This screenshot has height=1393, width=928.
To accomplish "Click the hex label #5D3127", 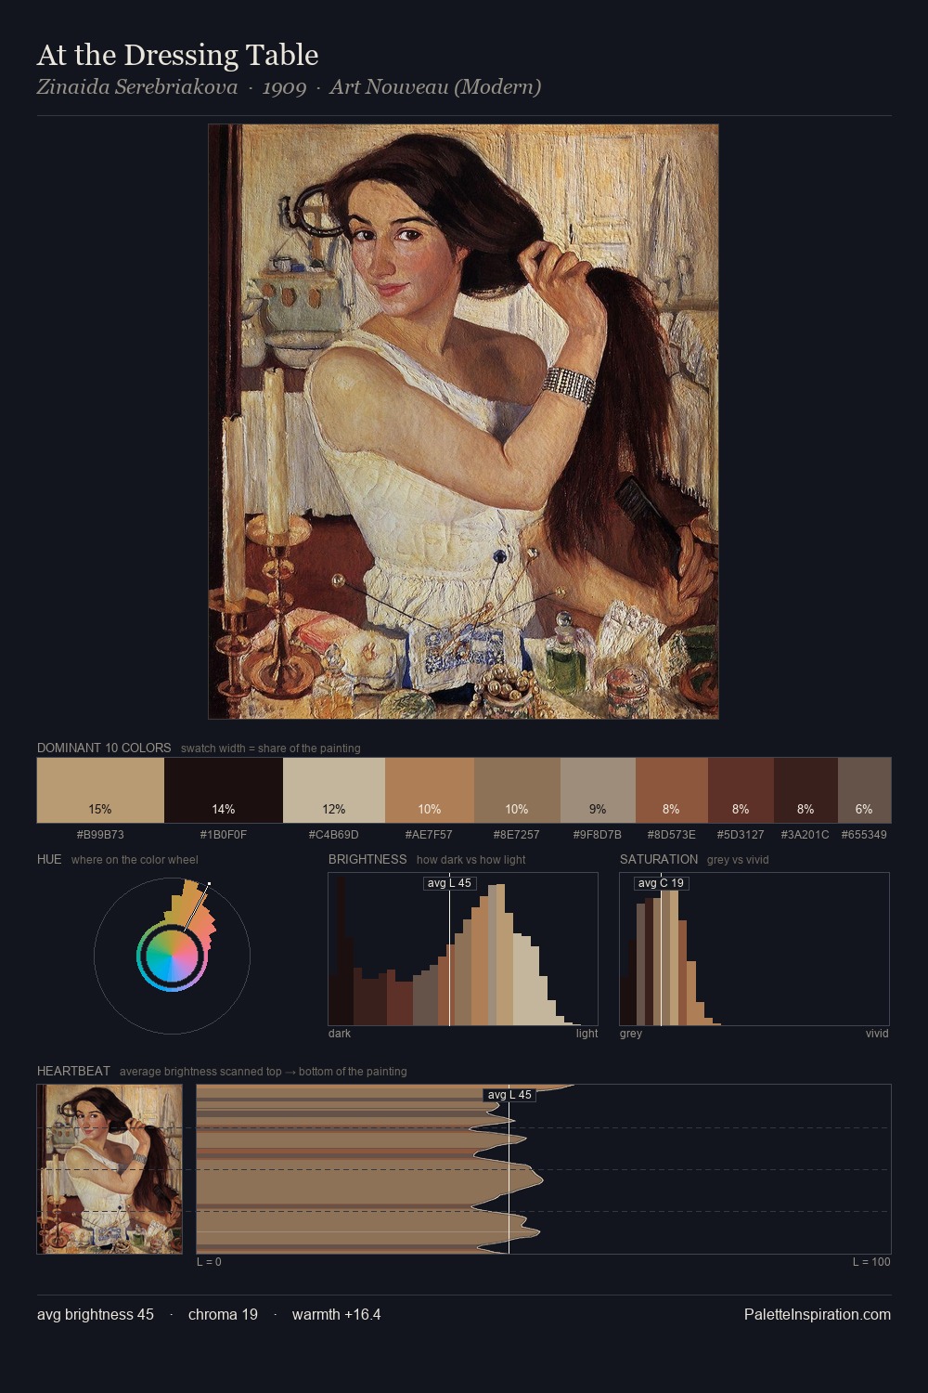I will point(741,835).
